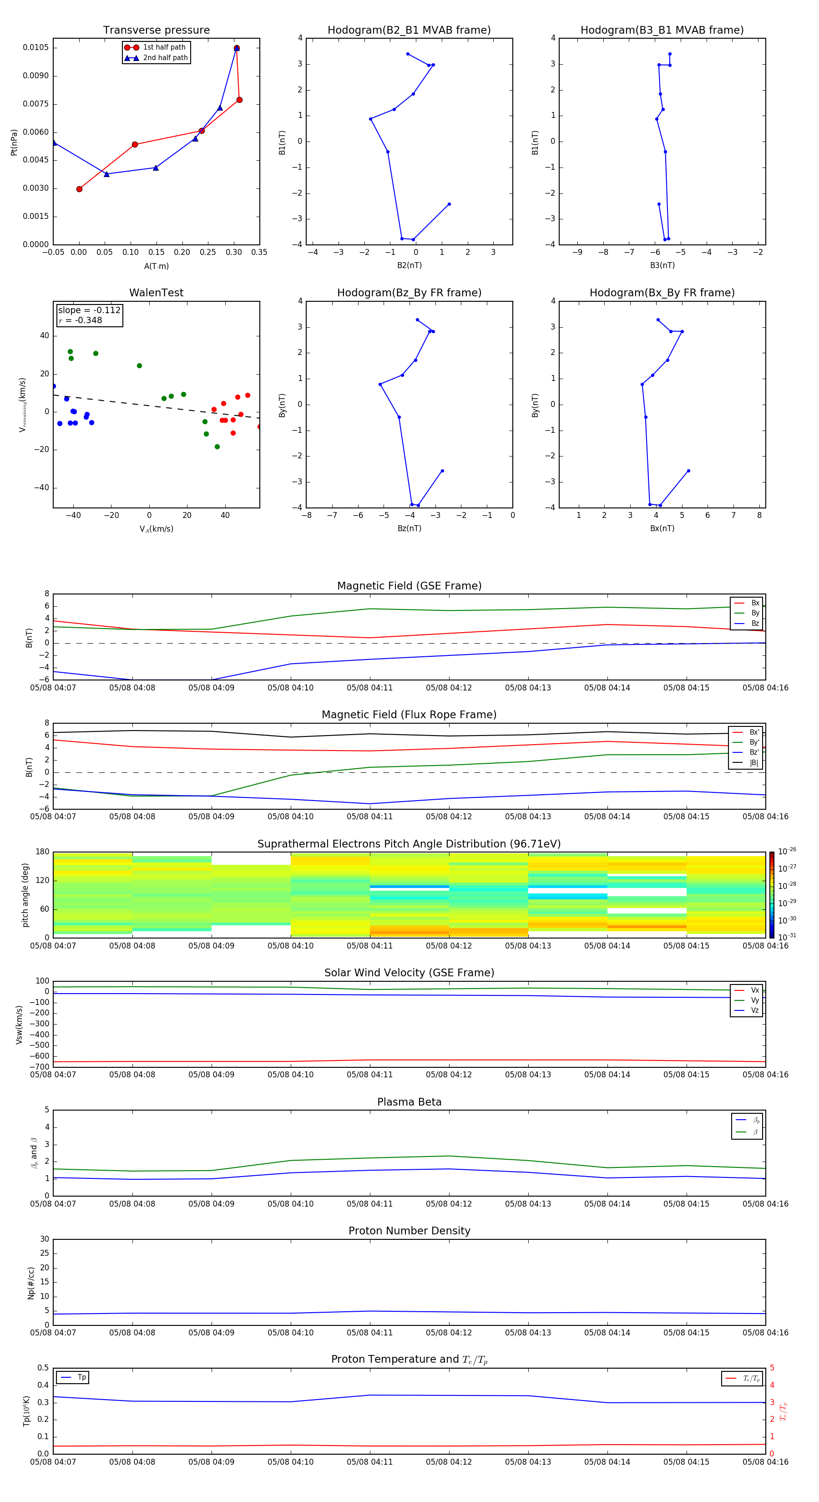The image size is (819, 1502).
Task: Click the 'B2(nT)' x-axis label
Action: (409, 265)
